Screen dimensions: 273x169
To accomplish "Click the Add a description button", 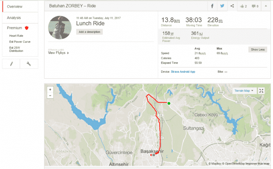I will click(89, 32).
